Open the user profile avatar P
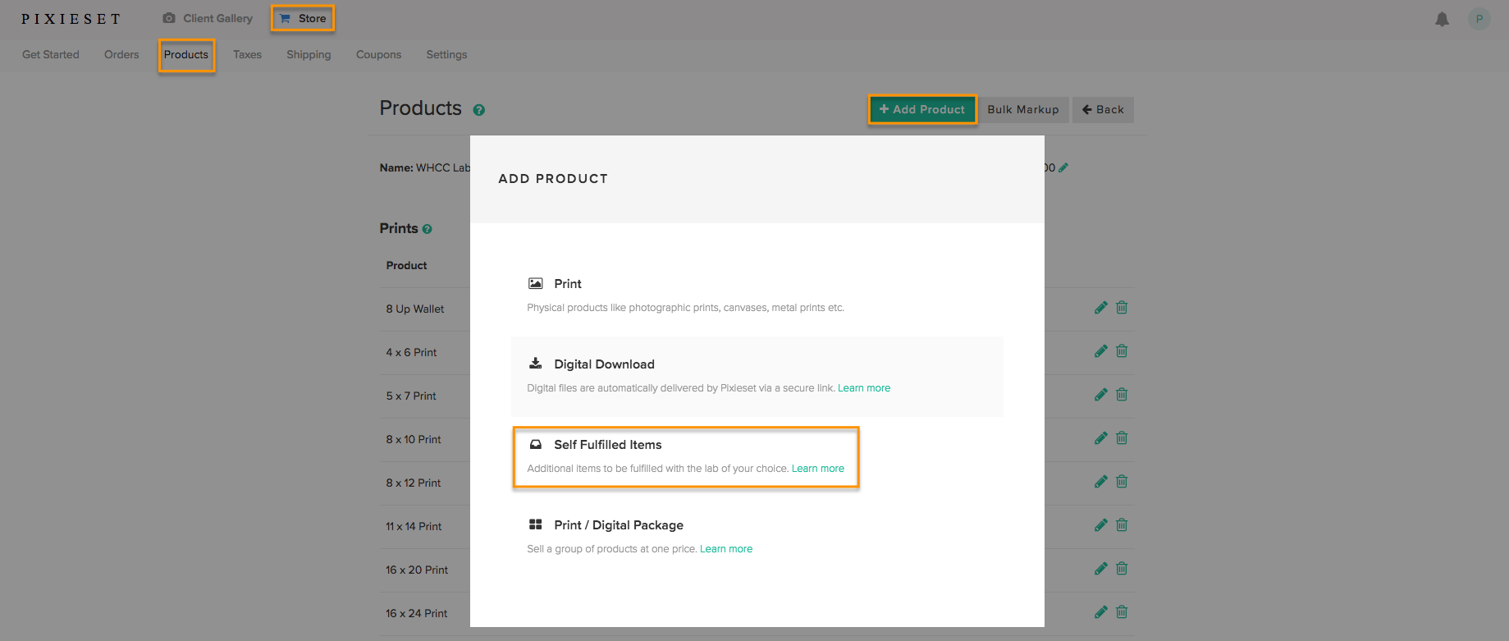The width and height of the screenshot is (1509, 641). coord(1479,19)
